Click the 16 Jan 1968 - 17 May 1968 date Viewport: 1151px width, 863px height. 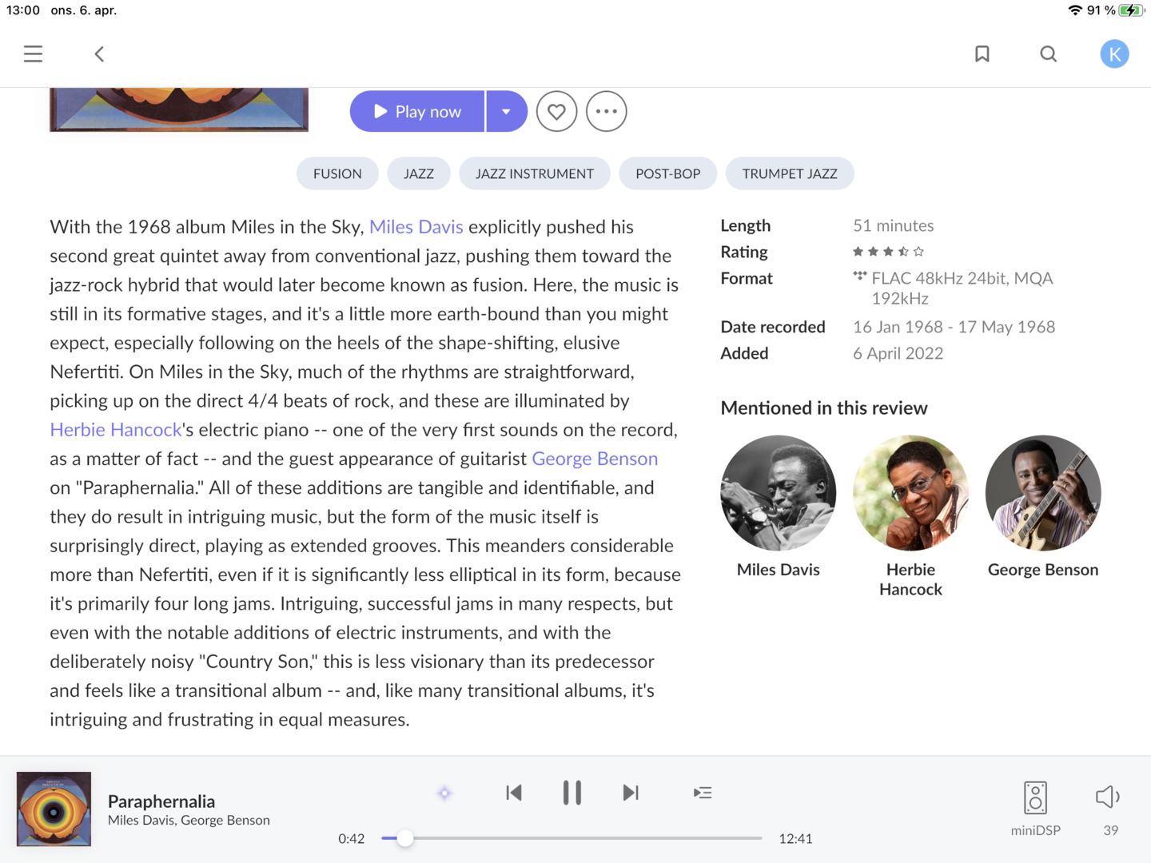[954, 327]
